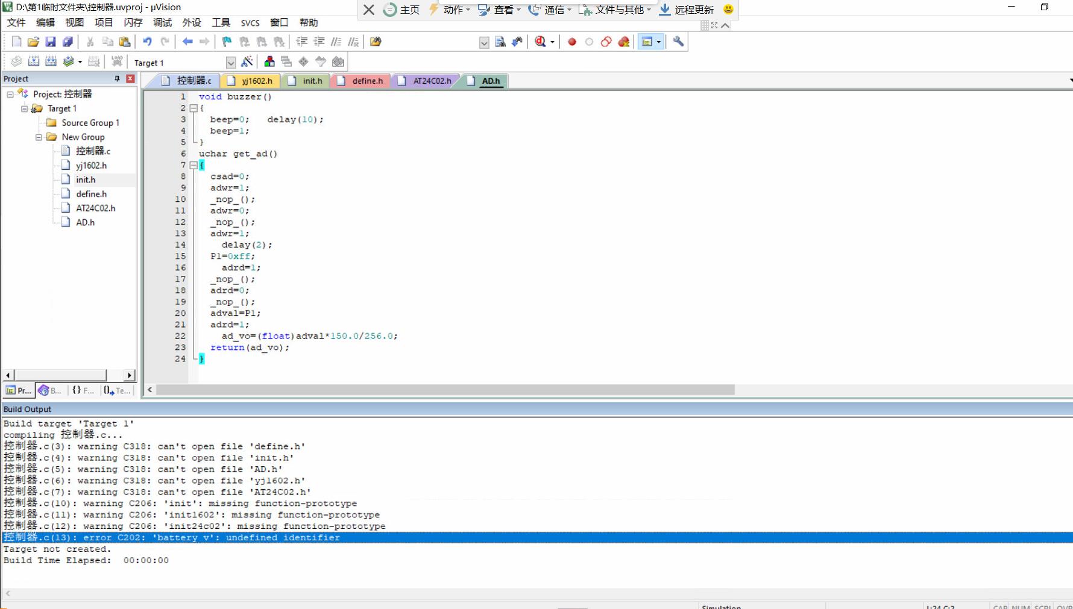Image resolution: width=1073 pixels, height=609 pixels.
Task: Open batch build dropdown arrow
Action: pos(80,62)
